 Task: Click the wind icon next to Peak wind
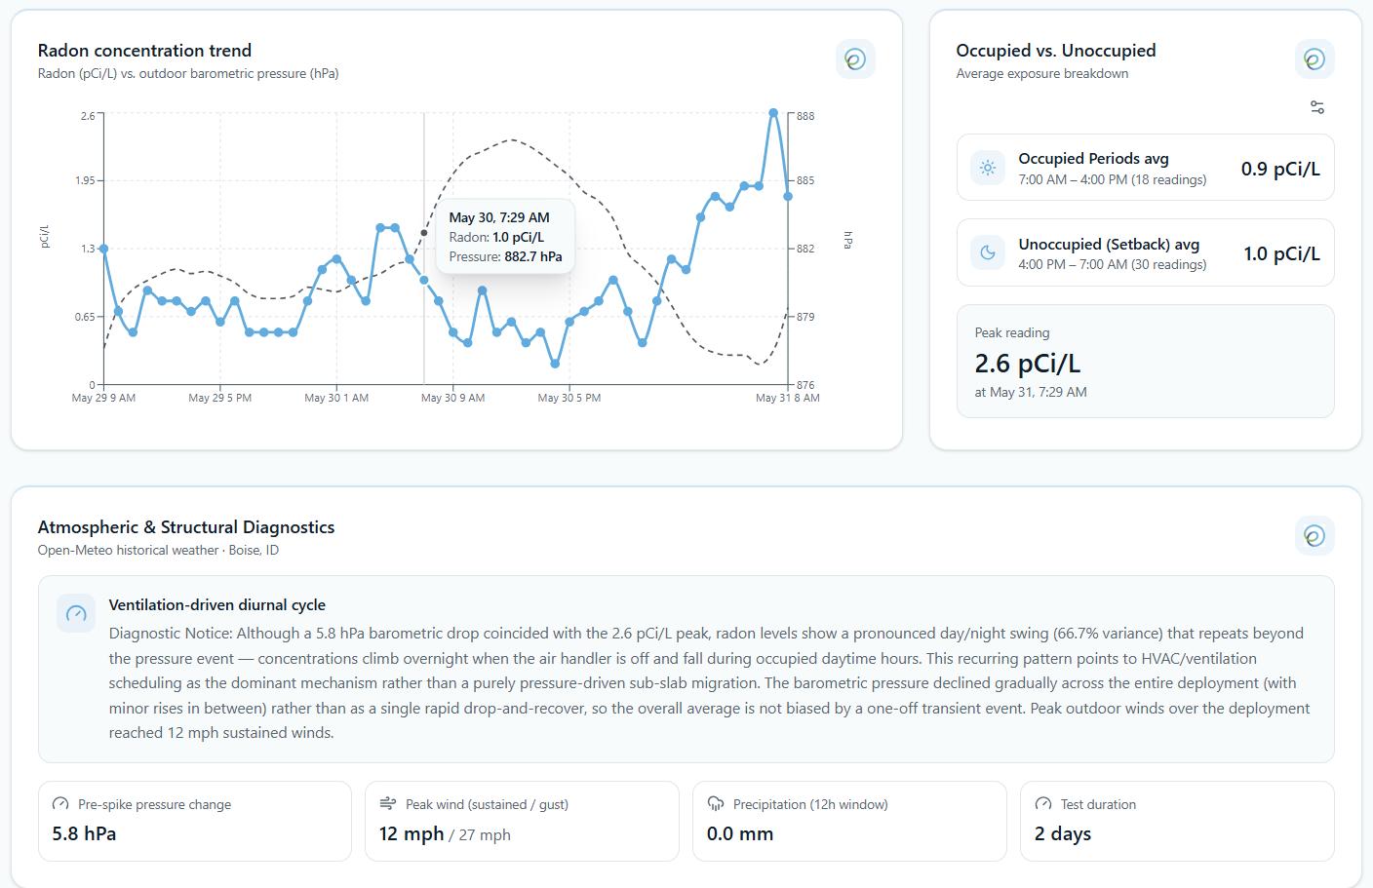pyautogui.click(x=388, y=804)
